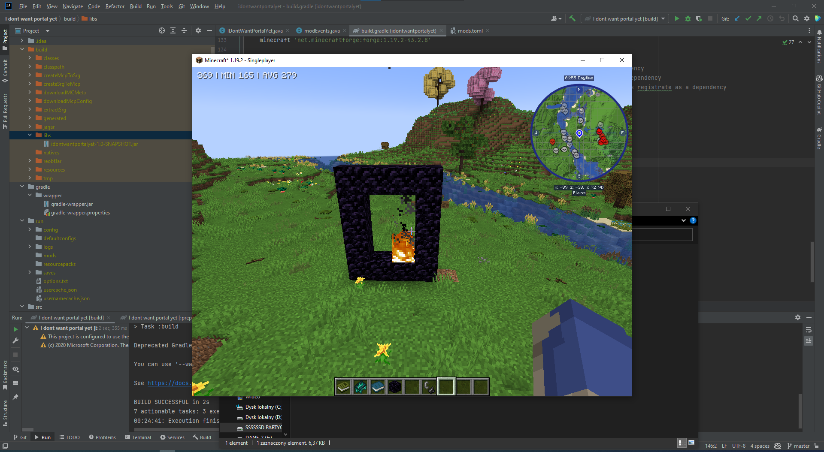Open Gradle sidebar panel
Image resolution: width=824 pixels, height=452 pixels.
tap(819, 138)
